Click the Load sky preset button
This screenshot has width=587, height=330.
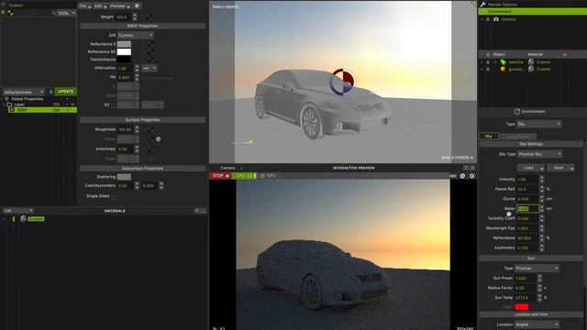pos(530,168)
